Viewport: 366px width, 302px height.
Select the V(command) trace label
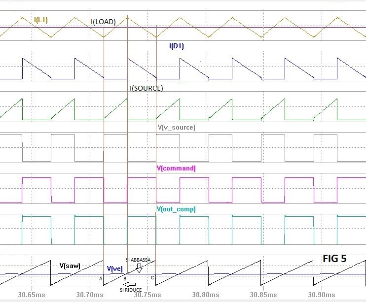[176, 168]
